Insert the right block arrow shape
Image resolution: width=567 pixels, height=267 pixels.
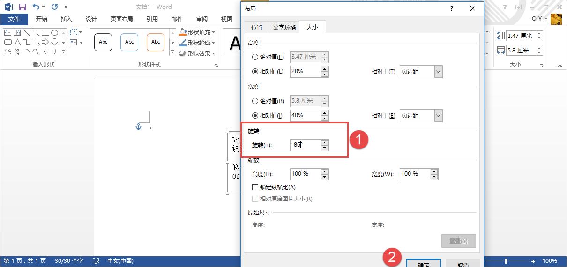(x=45, y=42)
